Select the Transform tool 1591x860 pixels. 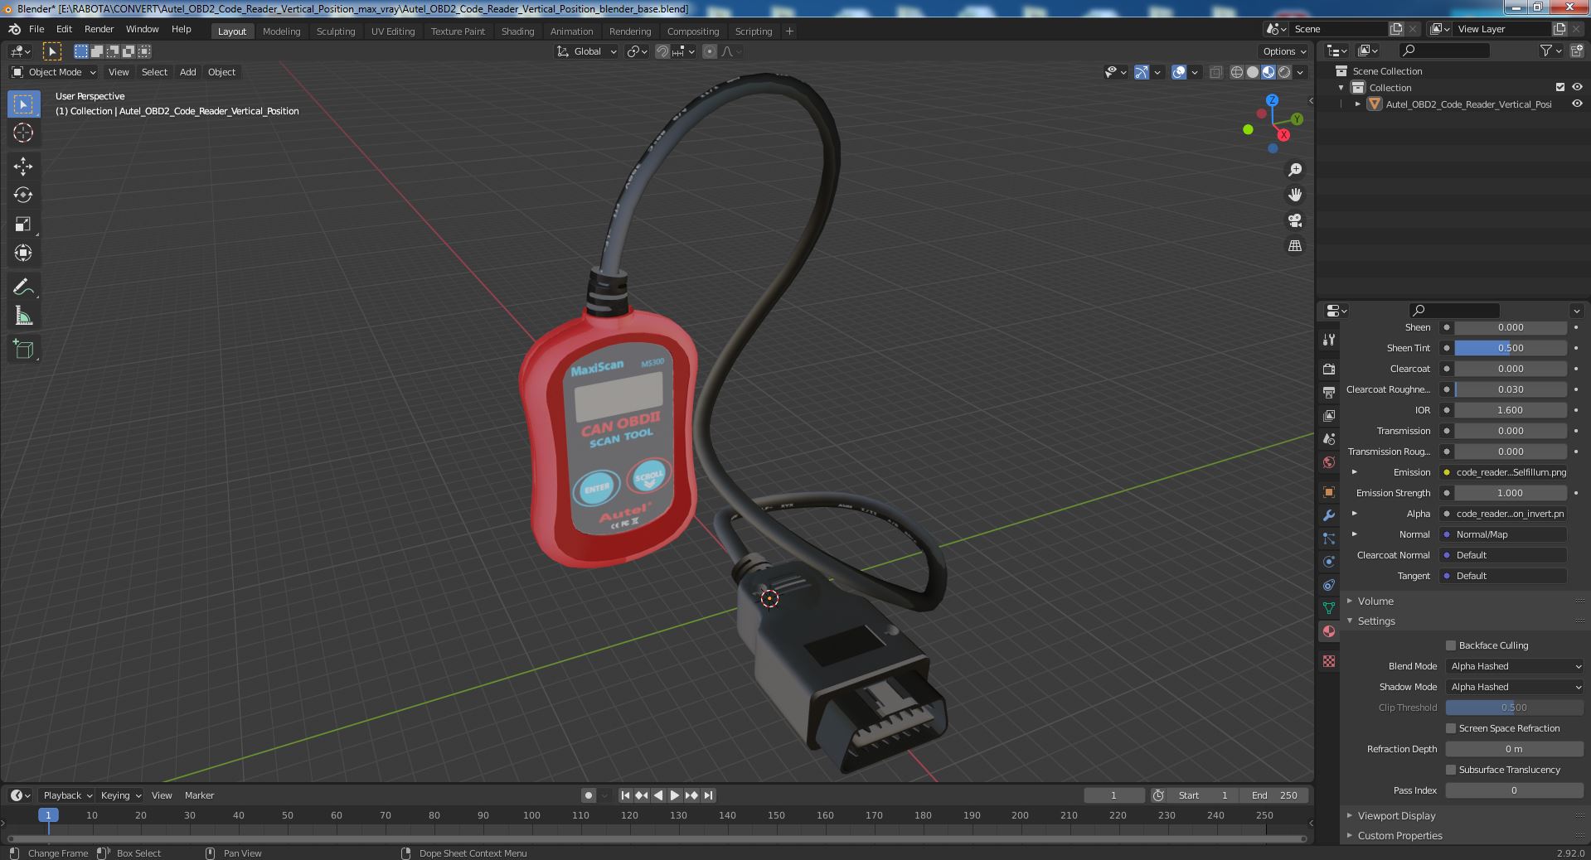click(x=23, y=254)
